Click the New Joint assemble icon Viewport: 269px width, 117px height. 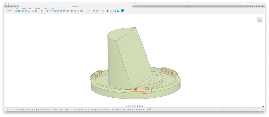coord(72,11)
